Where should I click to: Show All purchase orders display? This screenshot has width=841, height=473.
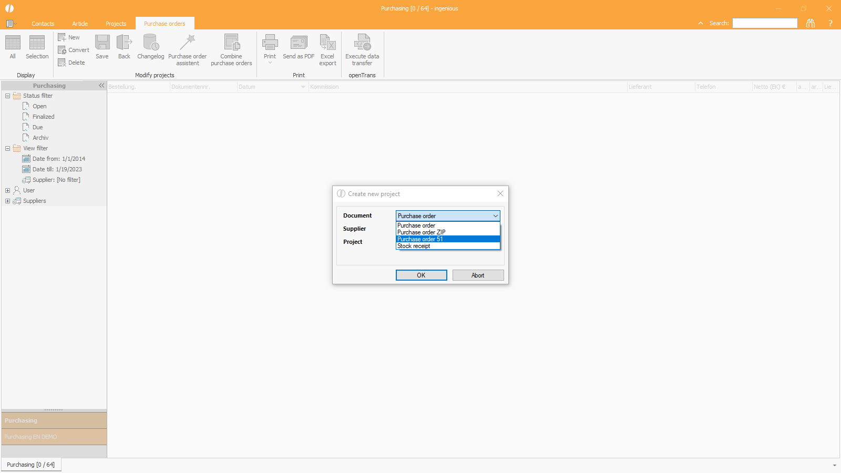click(x=13, y=43)
